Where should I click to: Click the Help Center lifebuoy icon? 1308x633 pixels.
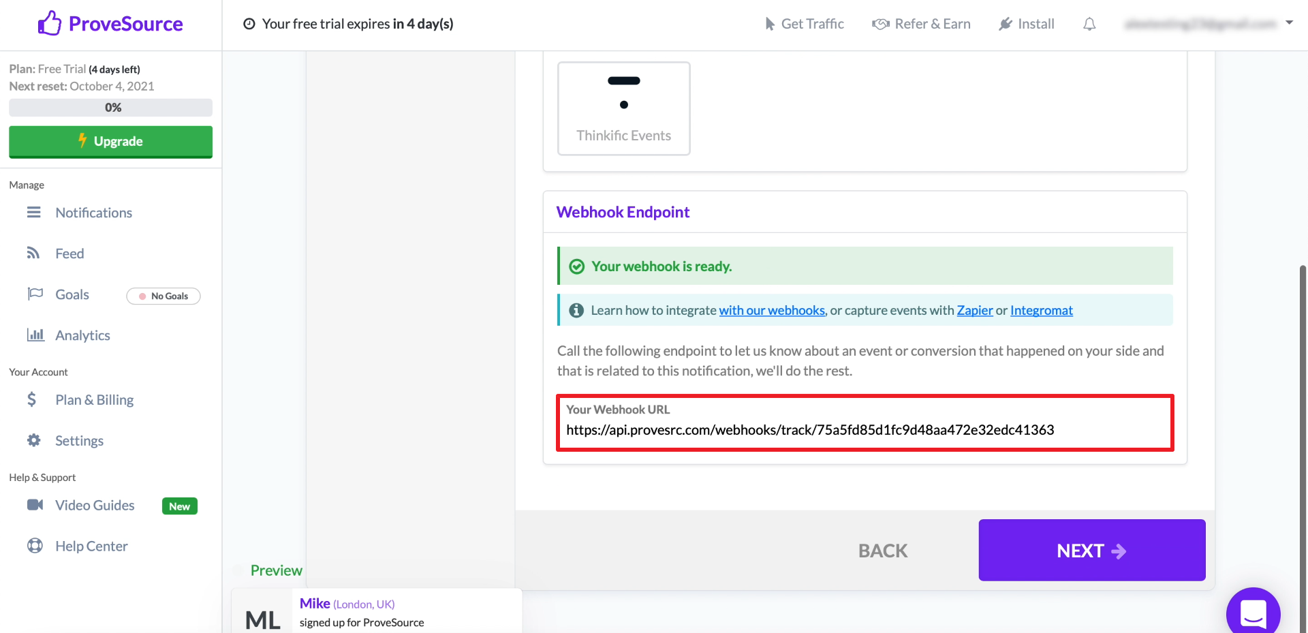click(35, 546)
